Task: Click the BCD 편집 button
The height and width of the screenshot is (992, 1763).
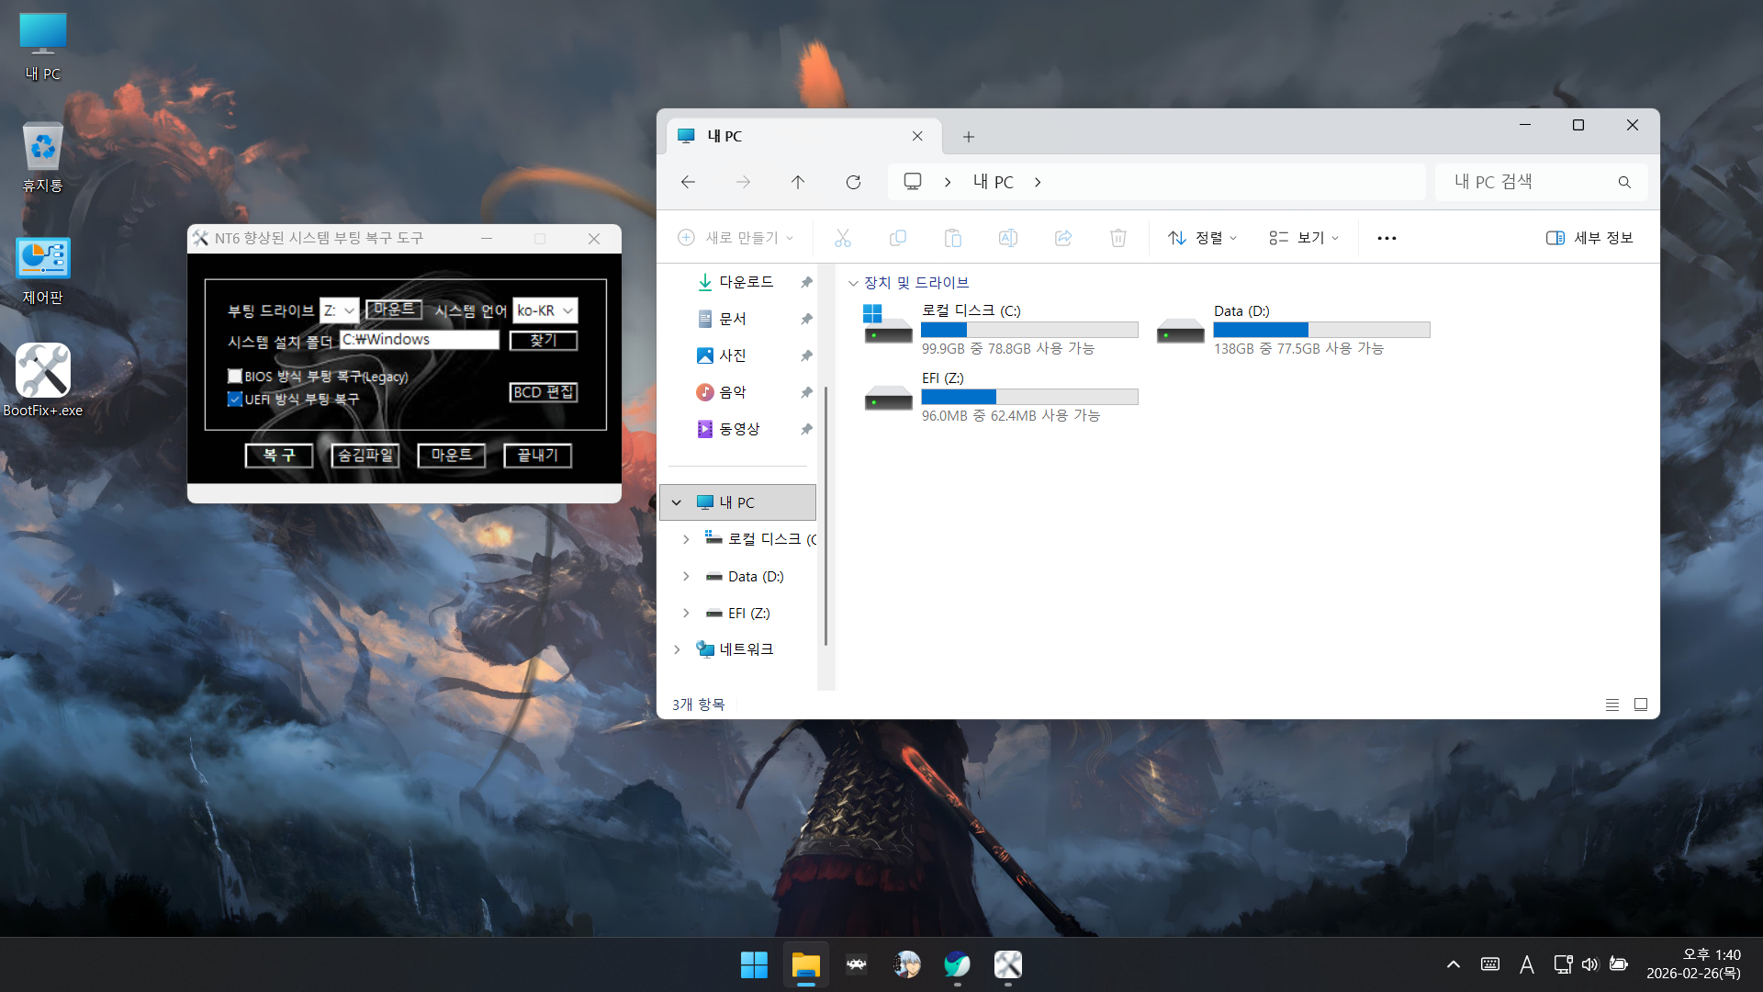Action: point(544,392)
